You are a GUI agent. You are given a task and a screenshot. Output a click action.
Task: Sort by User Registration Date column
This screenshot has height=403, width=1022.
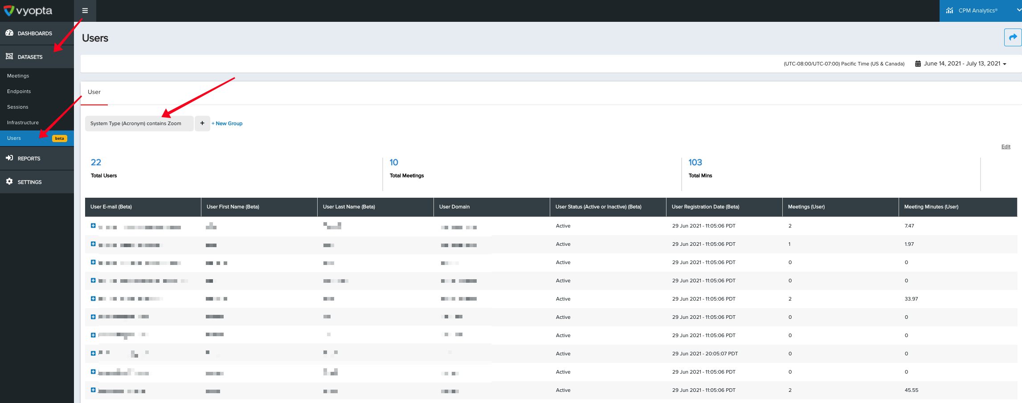pos(724,207)
